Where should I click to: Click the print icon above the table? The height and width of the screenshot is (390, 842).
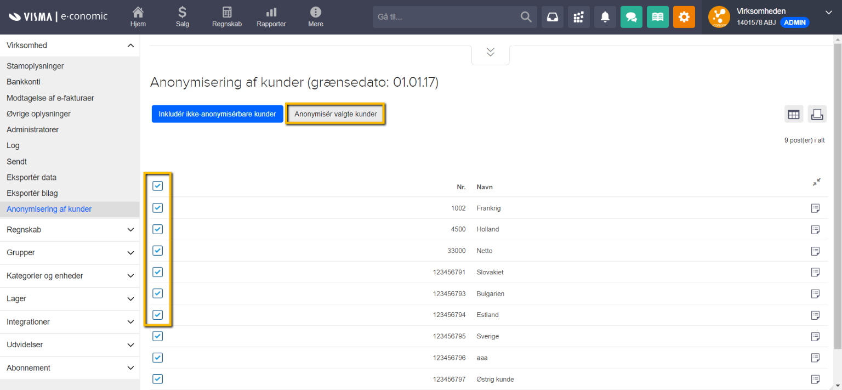[817, 114]
